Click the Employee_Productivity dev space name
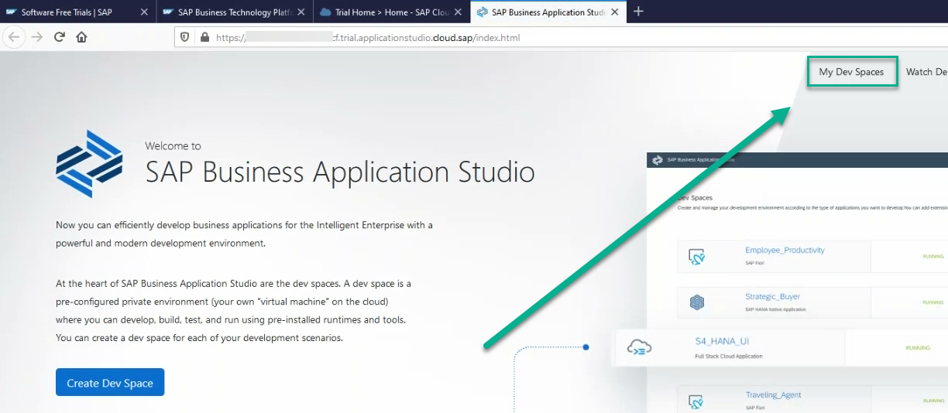 point(785,250)
